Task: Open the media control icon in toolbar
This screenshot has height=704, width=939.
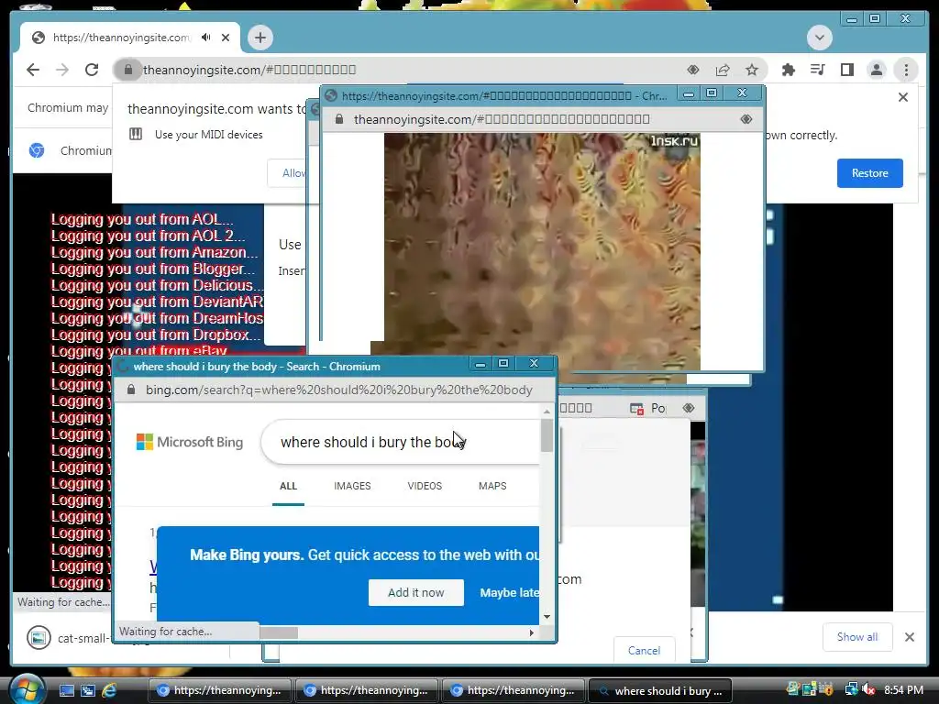Action: (x=817, y=70)
